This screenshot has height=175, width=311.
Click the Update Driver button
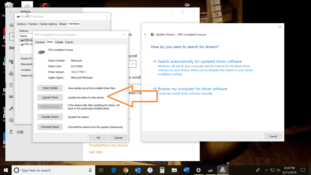pos(50,97)
